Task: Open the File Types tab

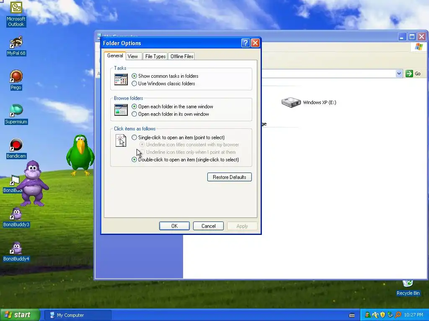Action: click(x=155, y=56)
